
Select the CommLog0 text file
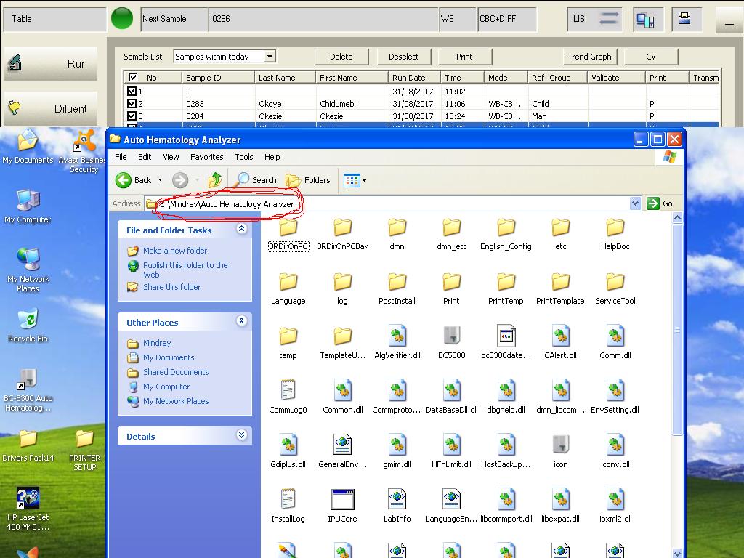[288, 397]
